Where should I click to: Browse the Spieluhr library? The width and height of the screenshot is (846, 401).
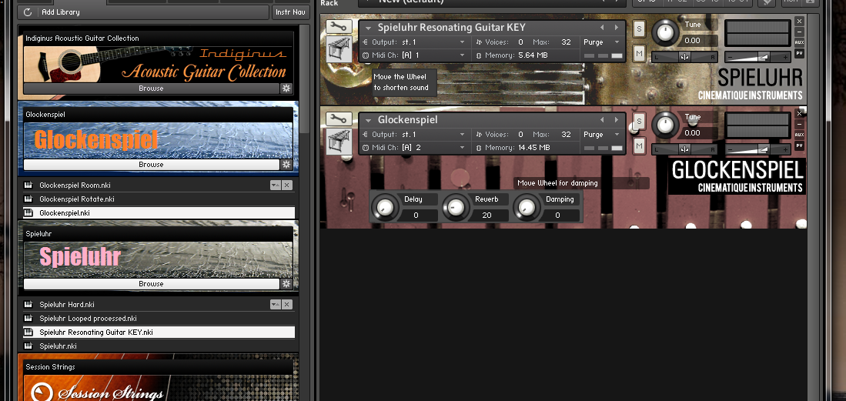(151, 284)
